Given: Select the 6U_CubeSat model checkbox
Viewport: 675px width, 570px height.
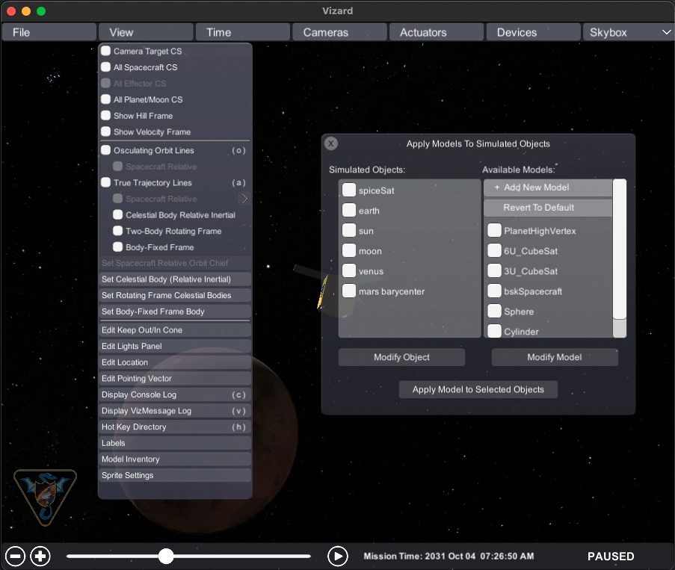Looking at the screenshot, I should point(494,251).
